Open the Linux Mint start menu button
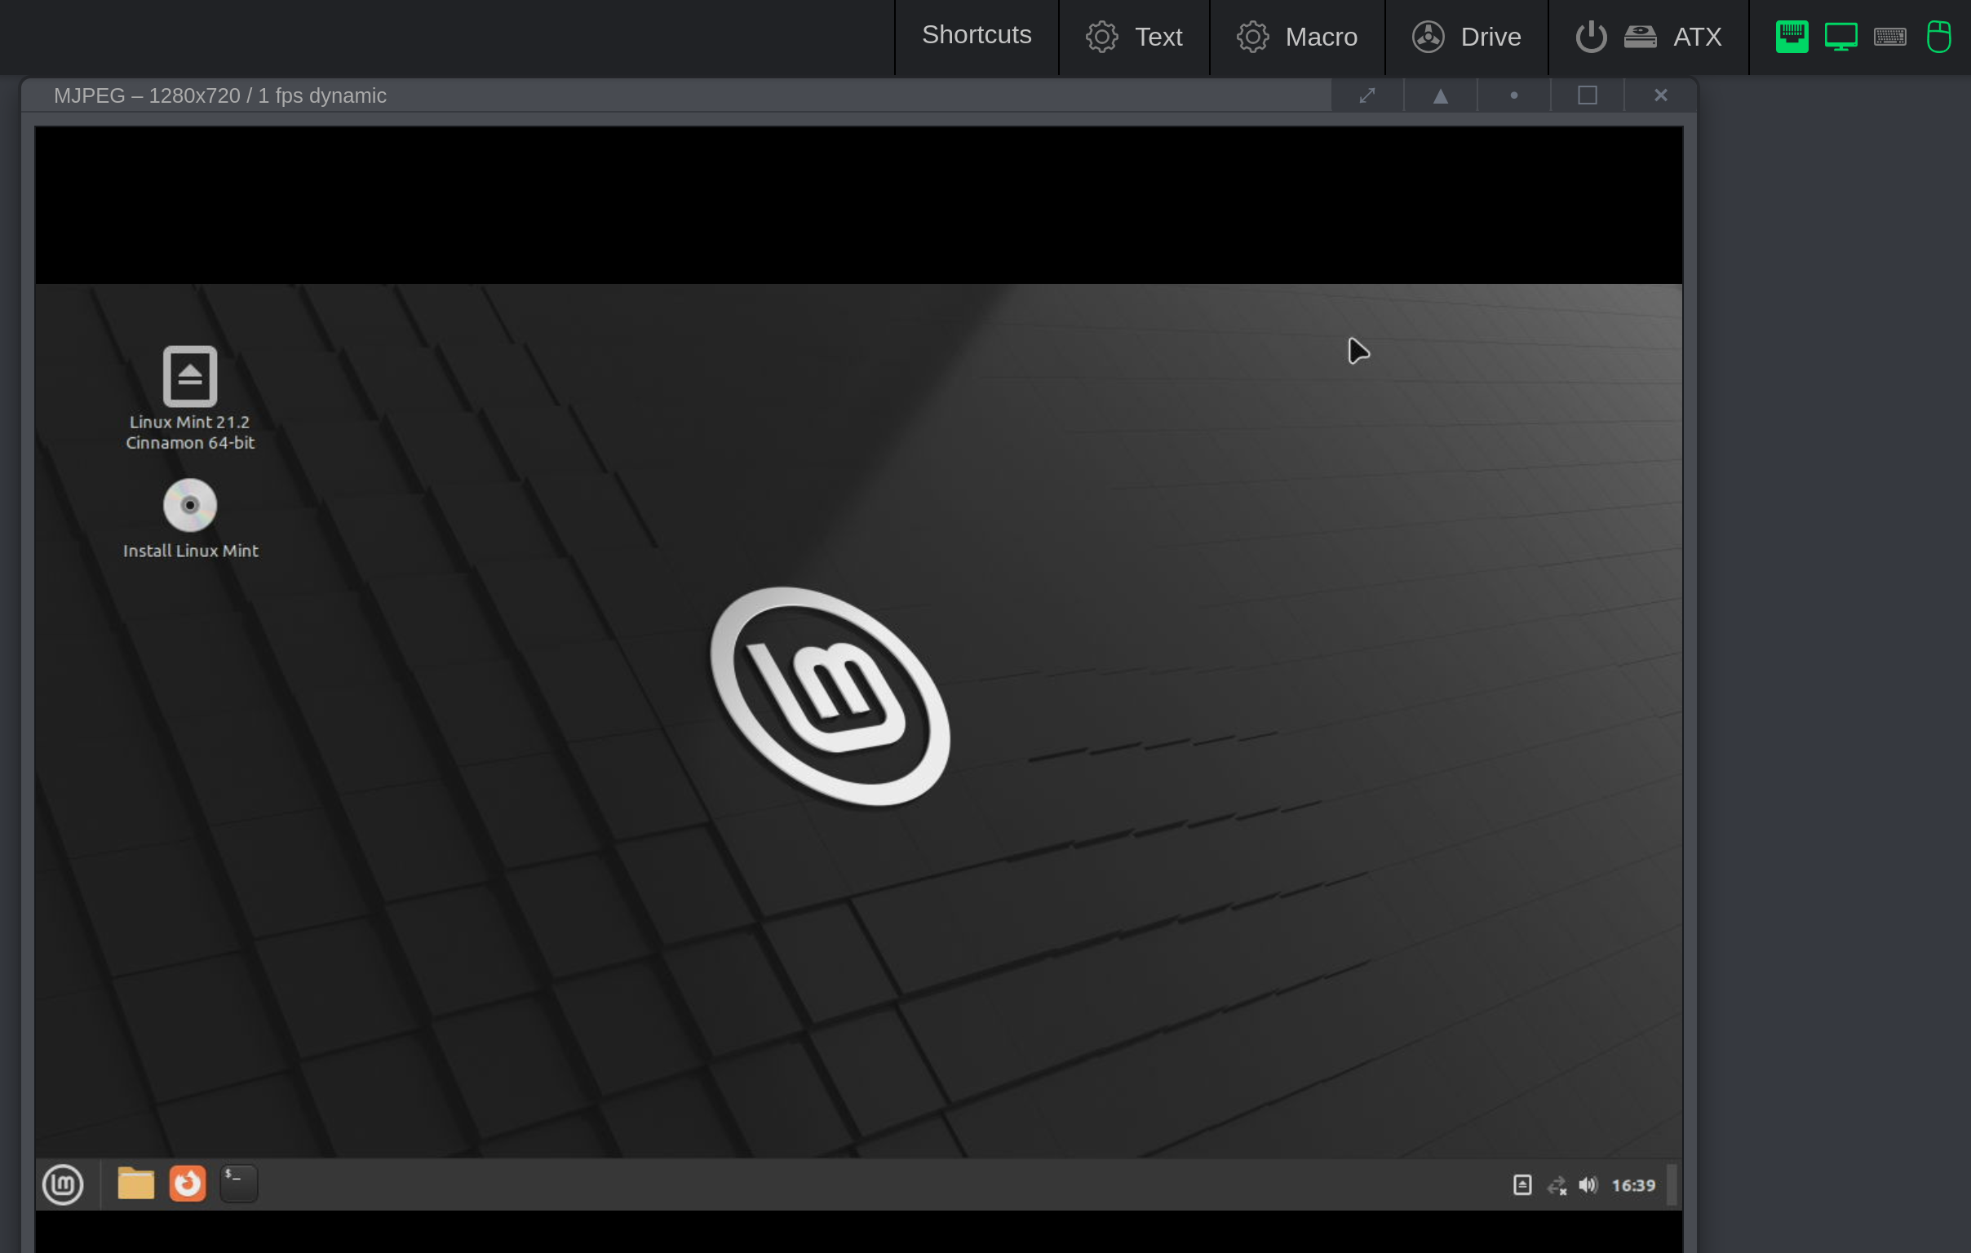The width and height of the screenshot is (1971, 1253). click(x=63, y=1184)
